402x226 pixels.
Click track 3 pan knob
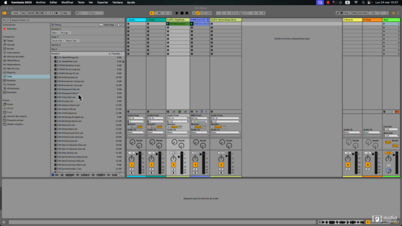173,159
